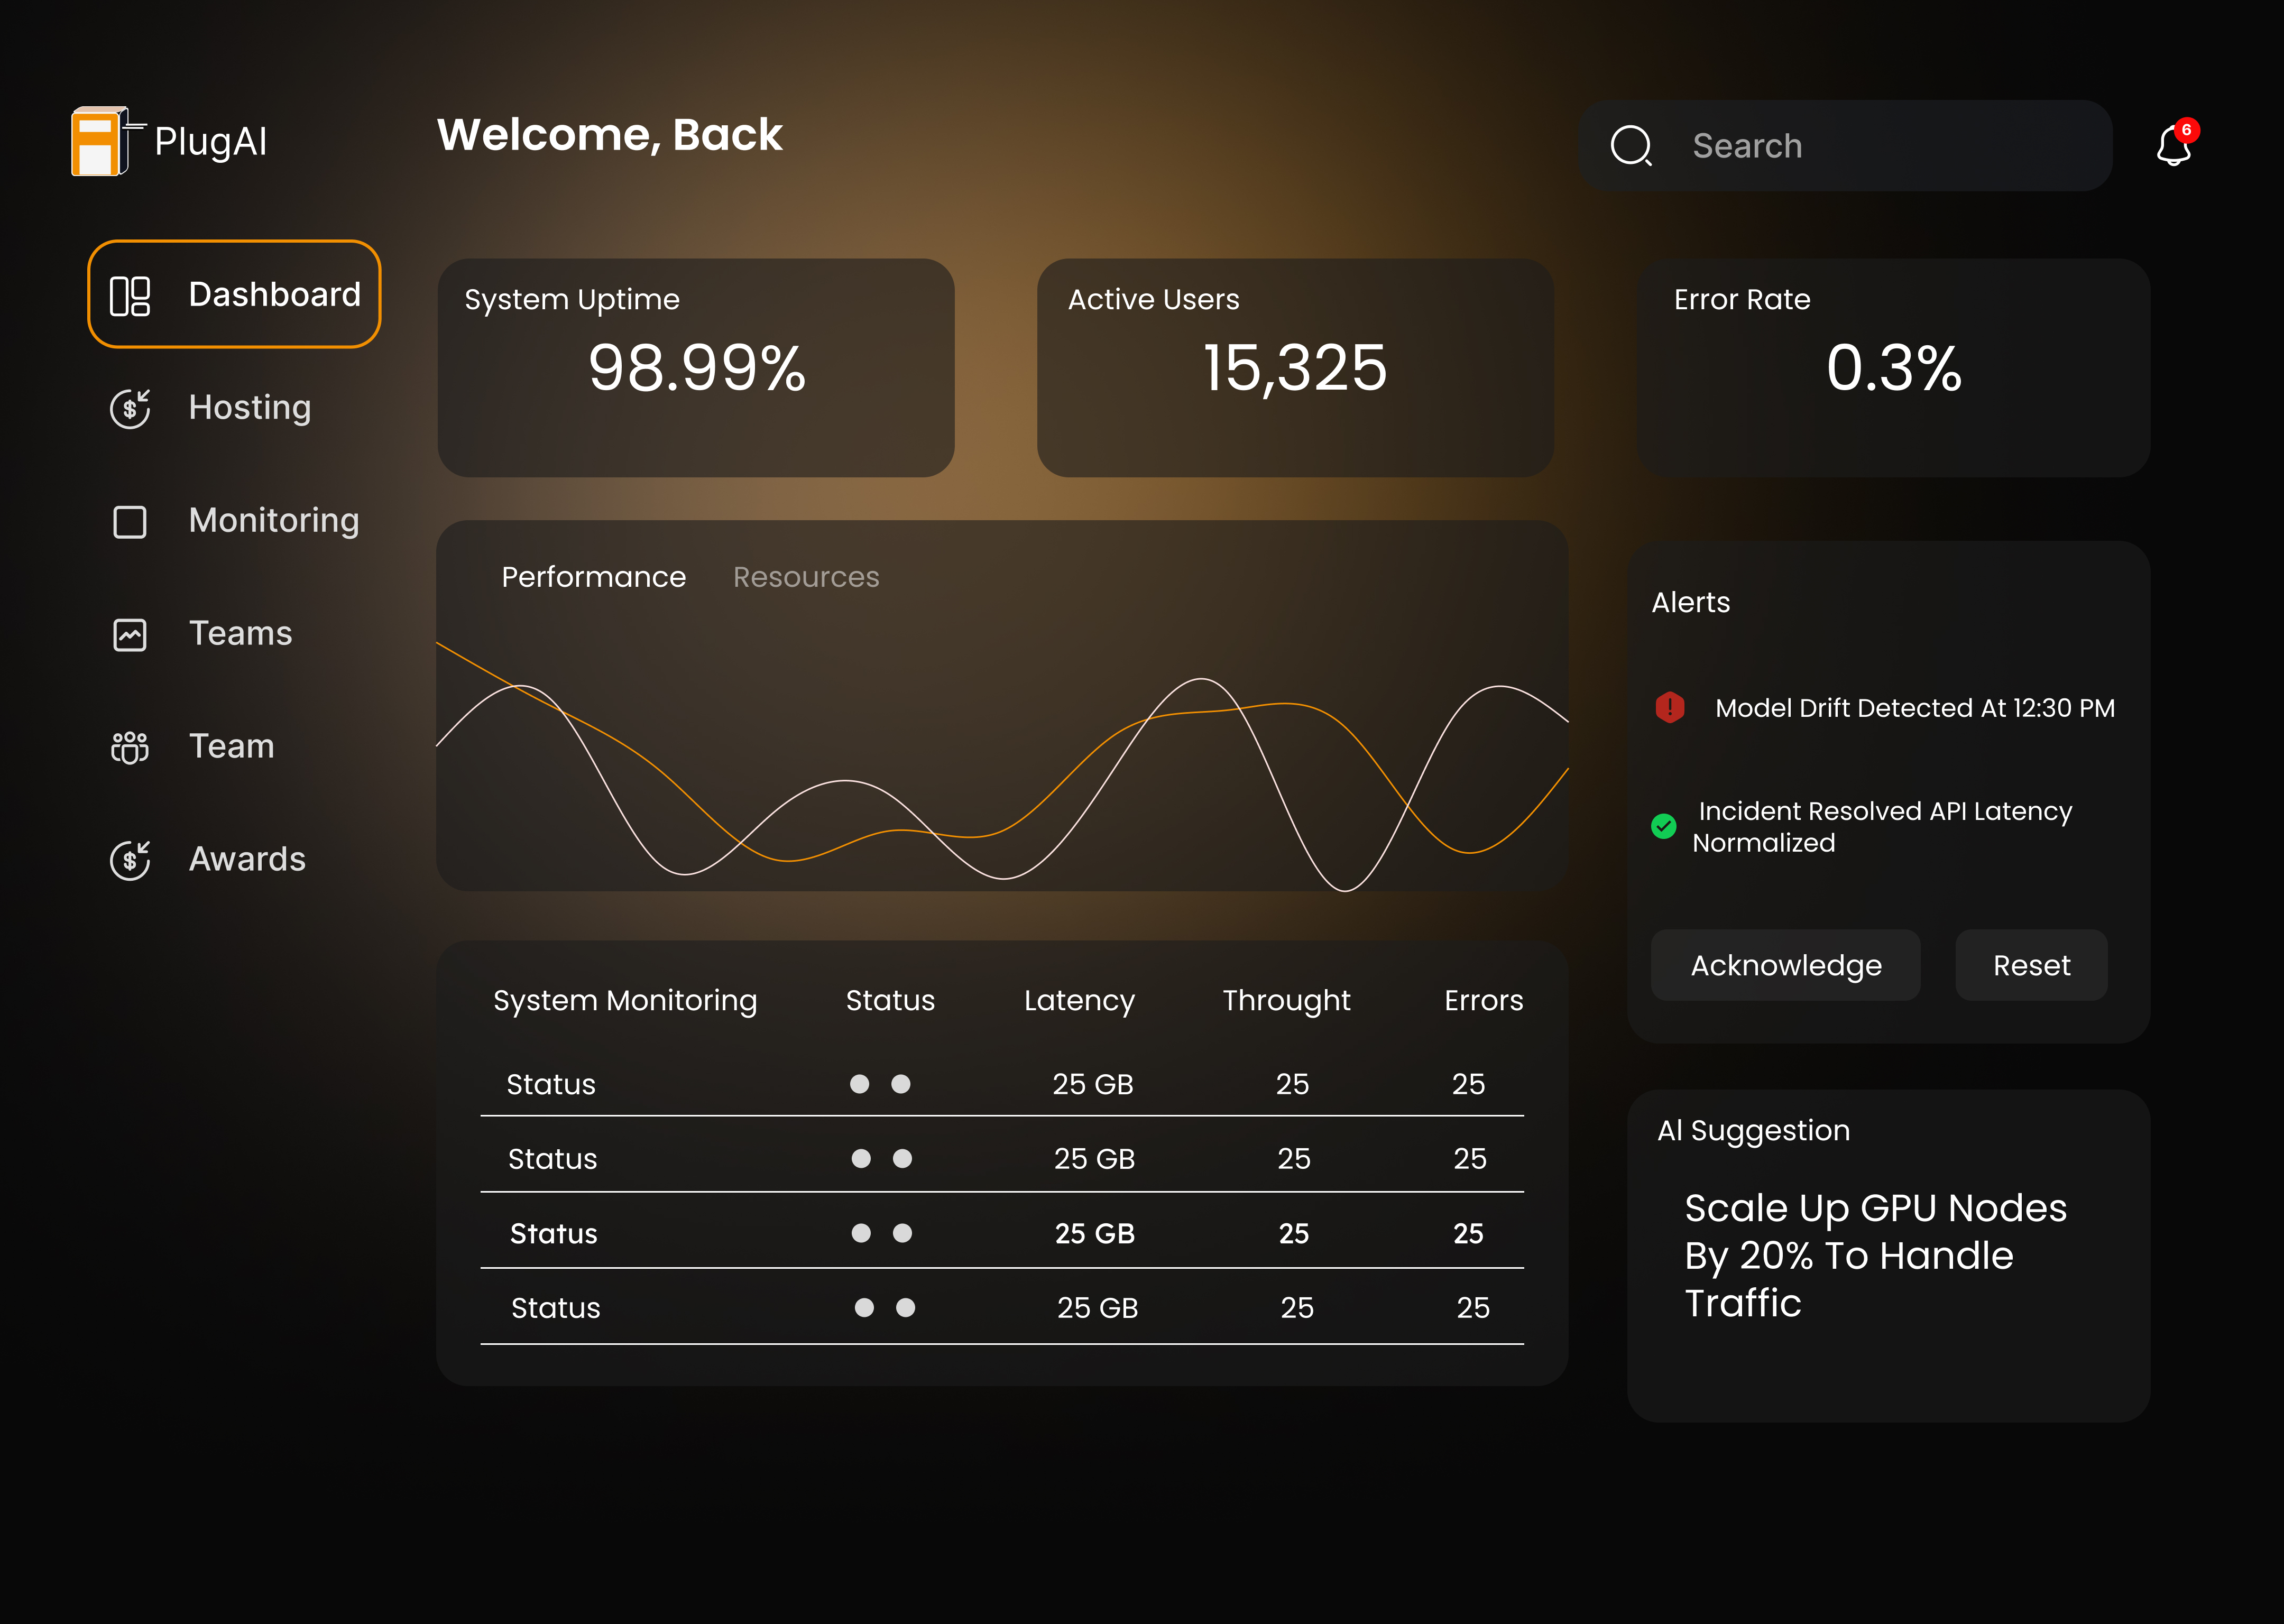Click the Awards icon in sidebar
Image resolution: width=2284 pixels, height=1624 pixels.
click(130, 860)
